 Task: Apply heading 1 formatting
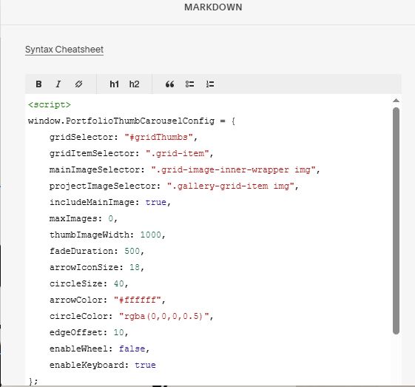point(114,84)
